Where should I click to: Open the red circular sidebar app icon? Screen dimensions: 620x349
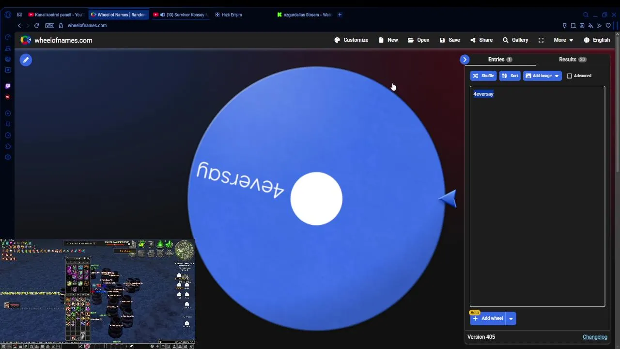(x=8, y=97)
